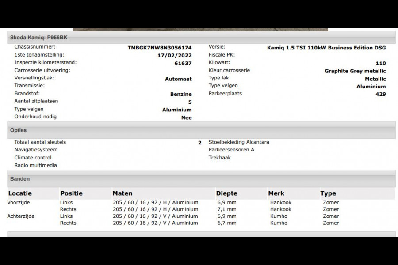Click the Banden section header

201,179
